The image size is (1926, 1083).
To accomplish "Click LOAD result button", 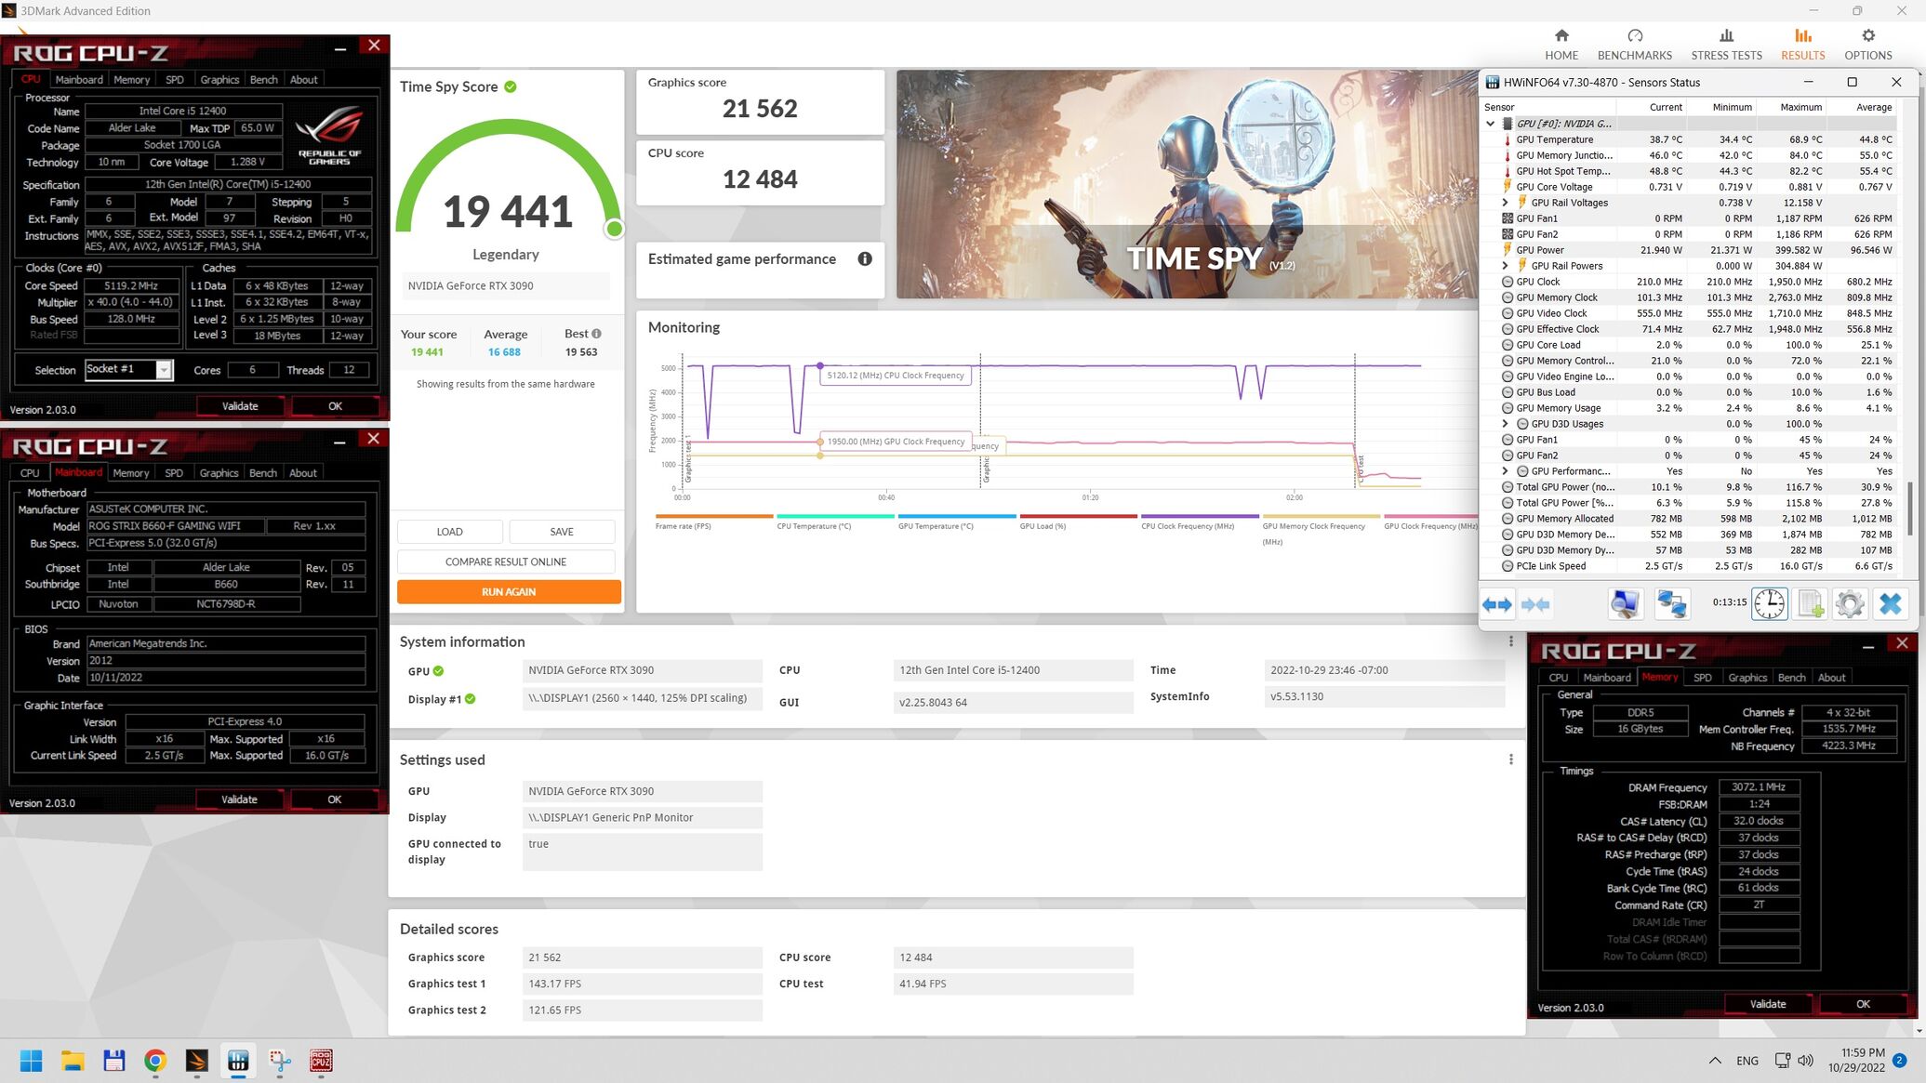I will coord(450,532).
